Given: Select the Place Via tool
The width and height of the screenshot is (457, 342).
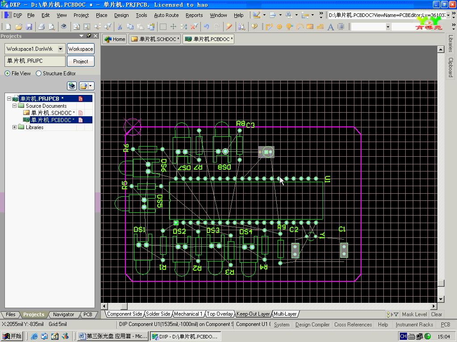Looking at the screenshot, I should [x=289, y=27].
